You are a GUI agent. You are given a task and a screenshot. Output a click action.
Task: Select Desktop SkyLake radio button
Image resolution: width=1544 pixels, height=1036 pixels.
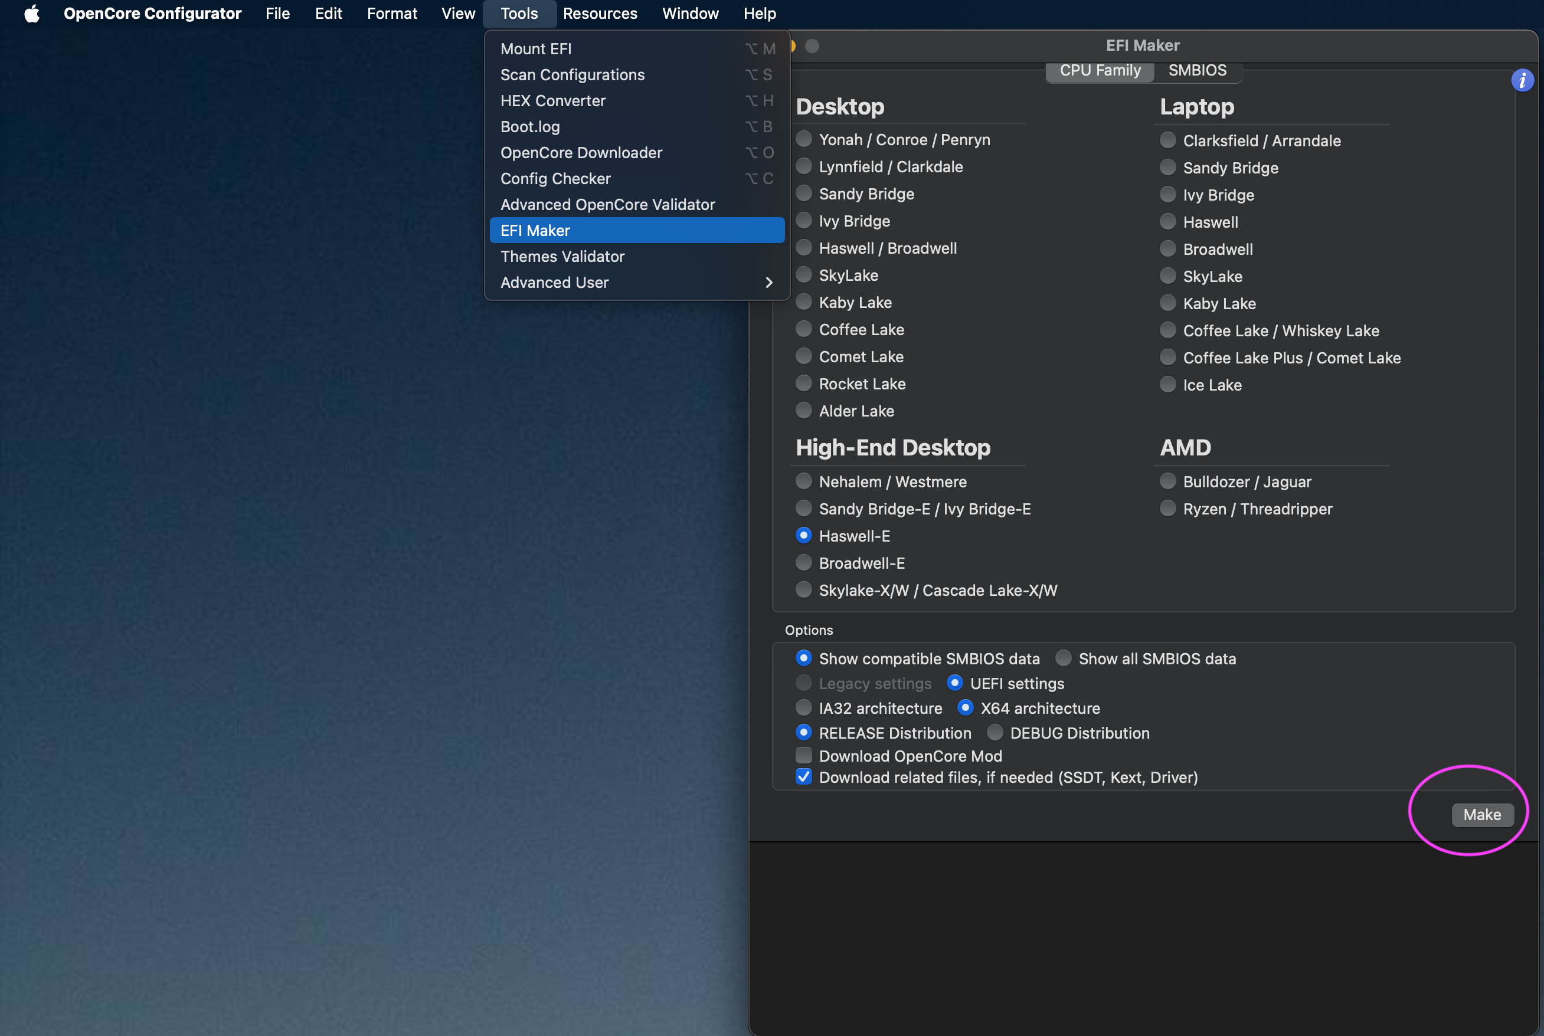point(804,274)
